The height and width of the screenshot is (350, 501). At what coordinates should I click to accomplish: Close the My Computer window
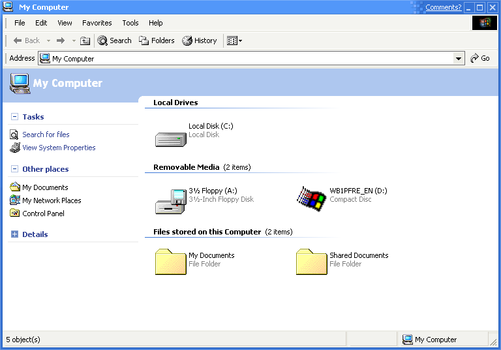click(493, 7)
